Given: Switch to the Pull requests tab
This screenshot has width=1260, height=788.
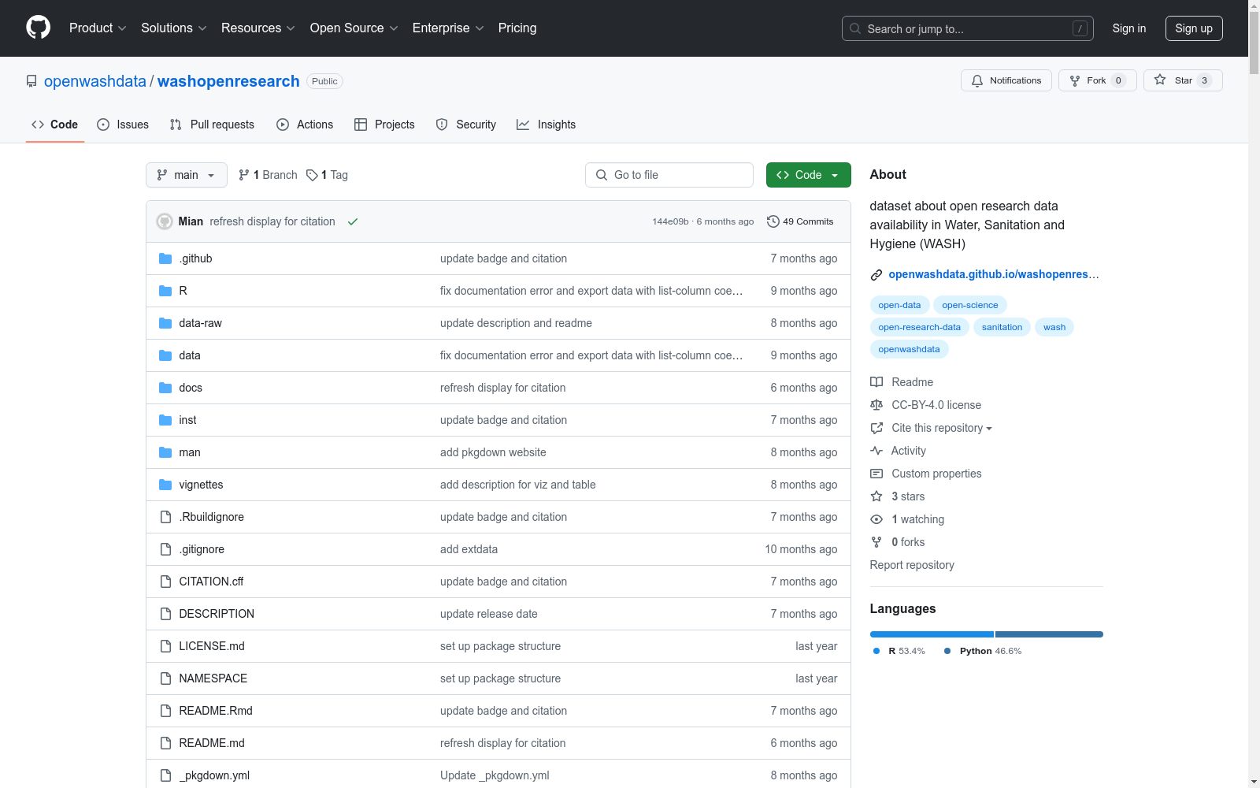Looking at the screenshot, I should pos(212,125).
